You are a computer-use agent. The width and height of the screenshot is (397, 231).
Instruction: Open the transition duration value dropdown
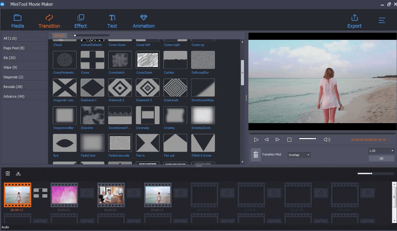381,150
